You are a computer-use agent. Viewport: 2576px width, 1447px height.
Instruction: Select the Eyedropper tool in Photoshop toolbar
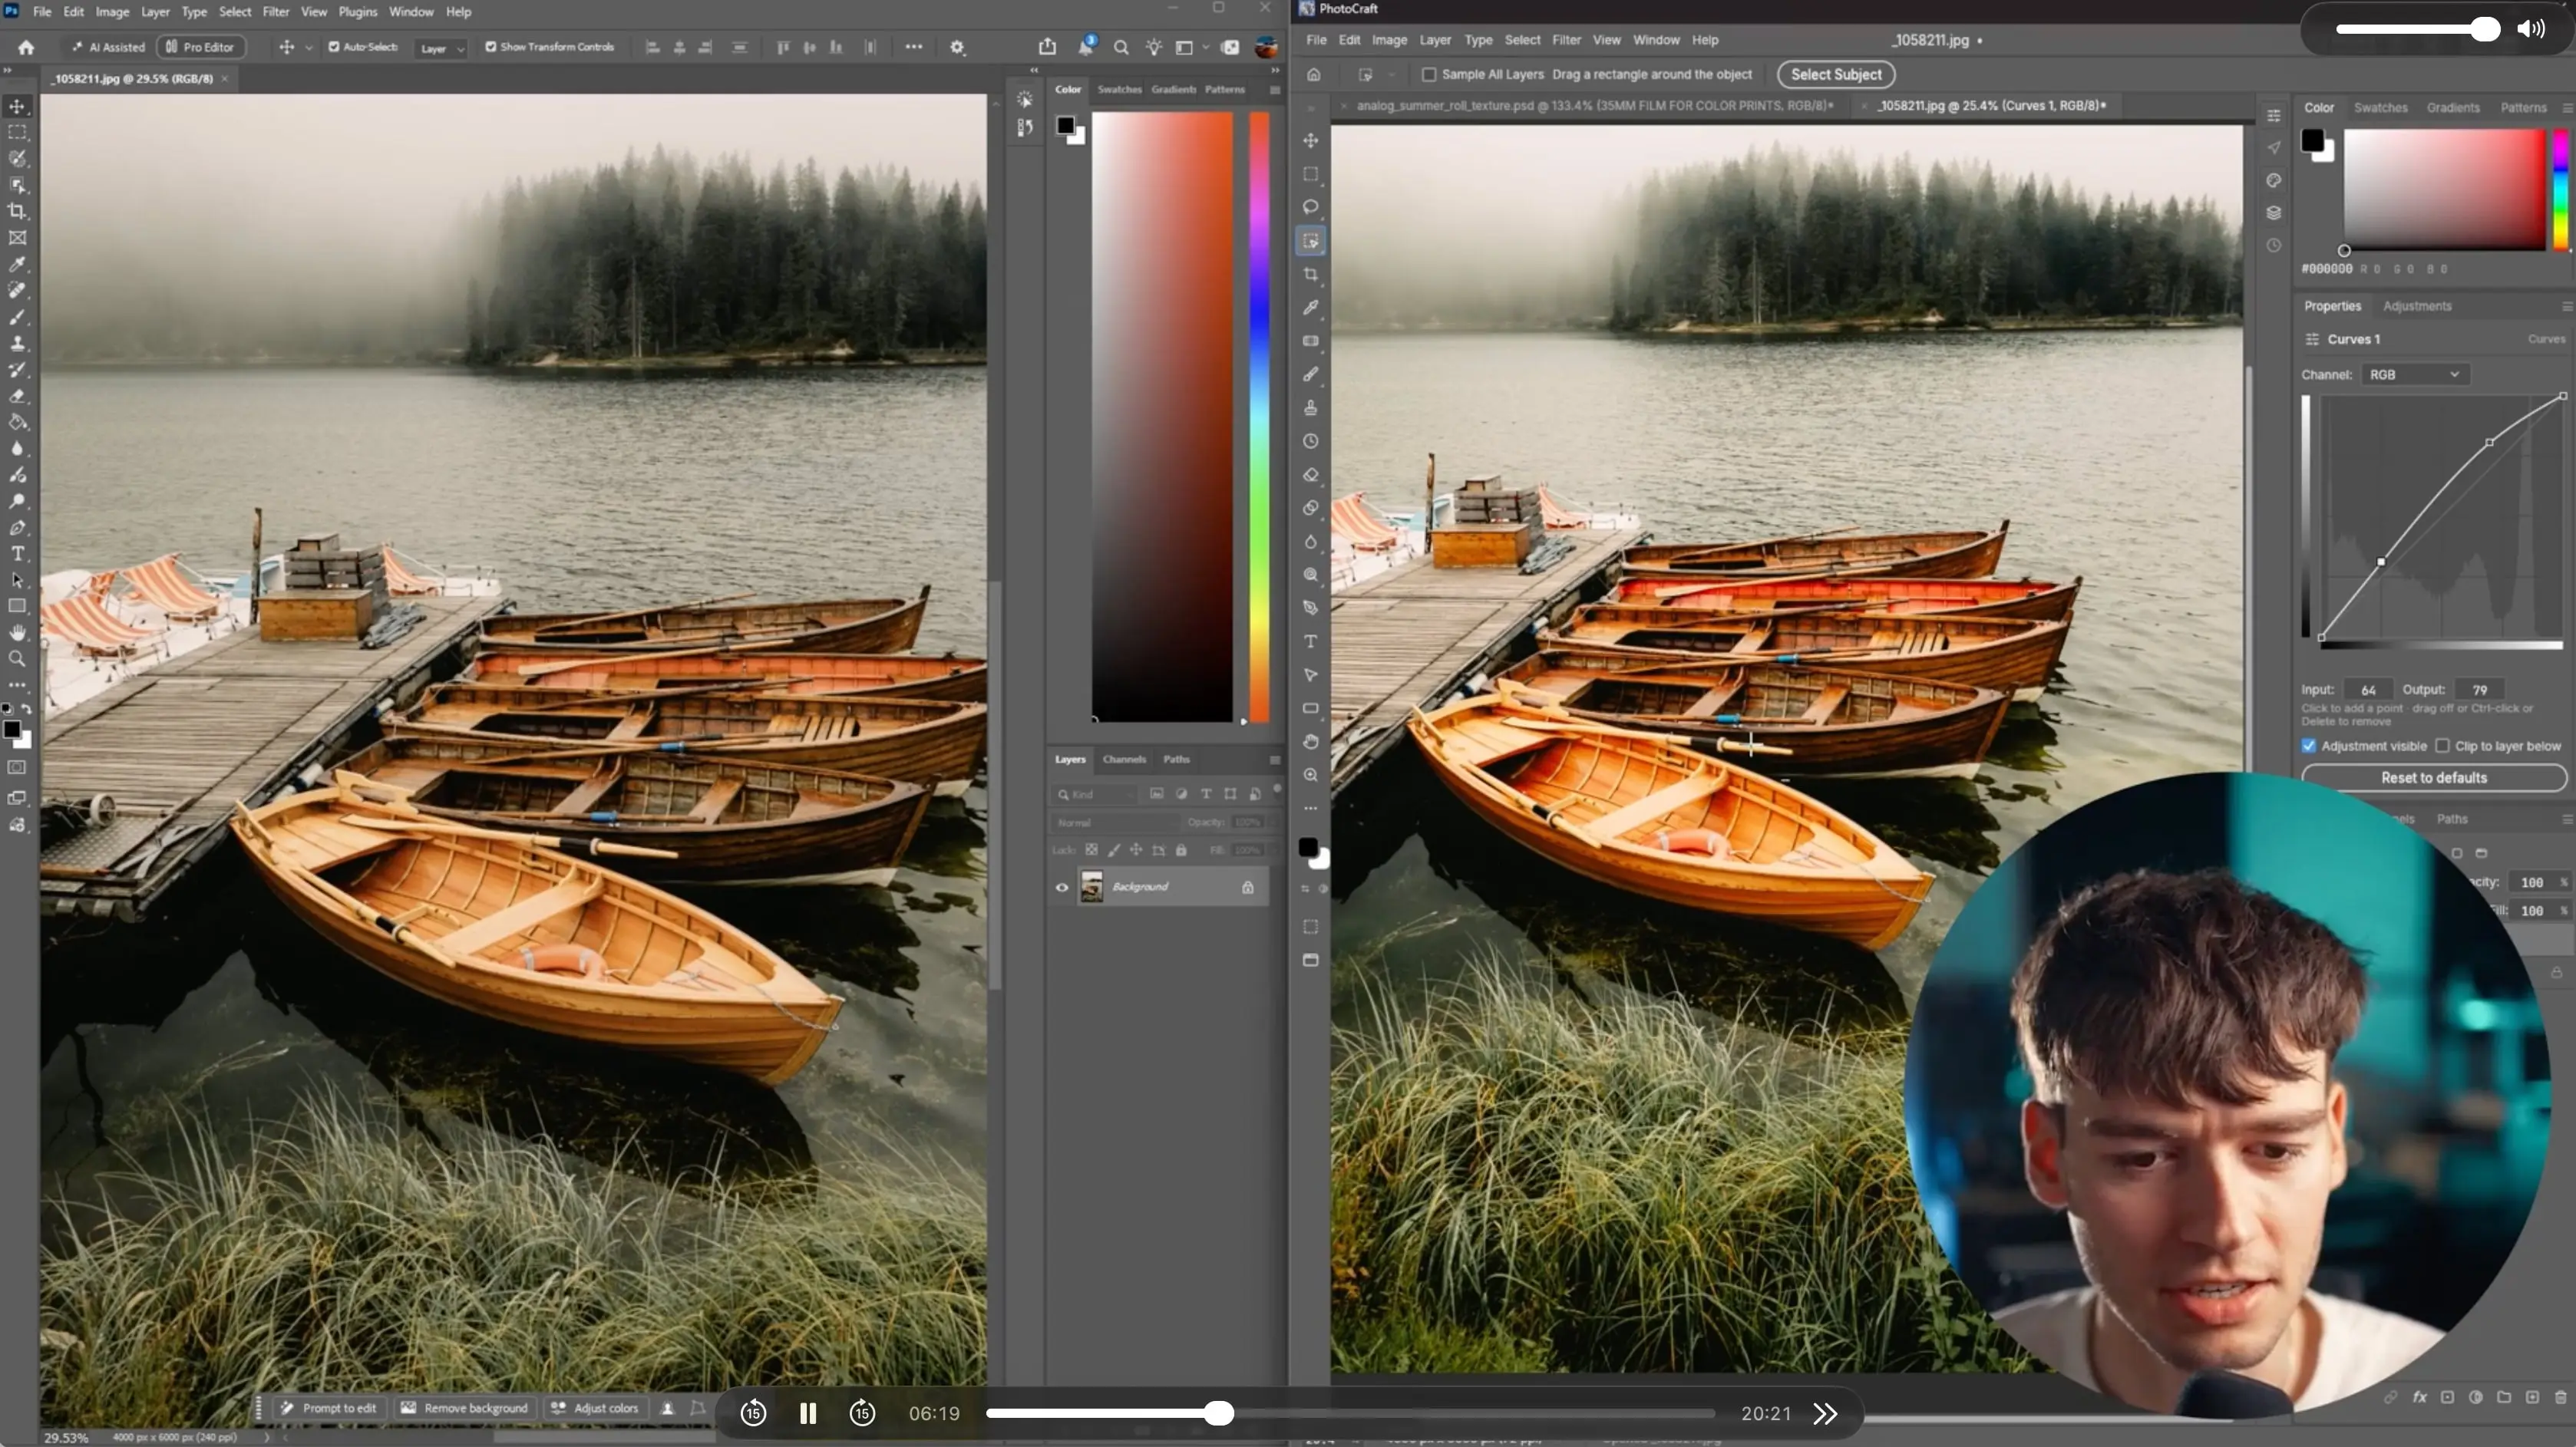17,264
